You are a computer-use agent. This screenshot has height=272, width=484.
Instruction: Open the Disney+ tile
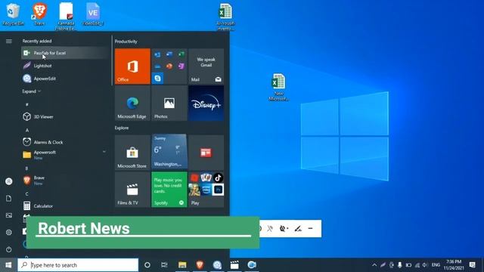point(206,104)
